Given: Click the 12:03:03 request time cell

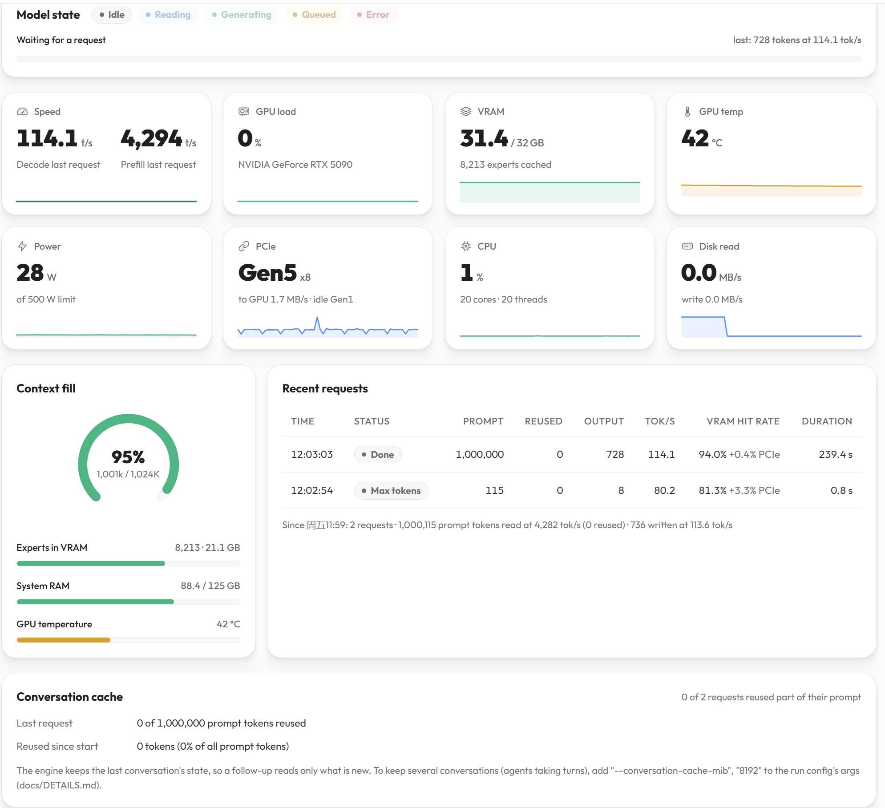Looking at the screenshot, I should click(x=312, y=455).
